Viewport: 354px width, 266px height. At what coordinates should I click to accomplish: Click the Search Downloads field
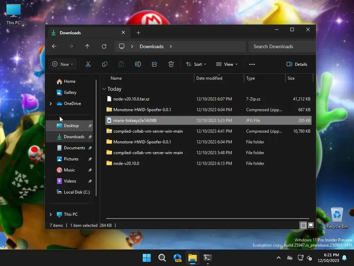coord(282,46)
